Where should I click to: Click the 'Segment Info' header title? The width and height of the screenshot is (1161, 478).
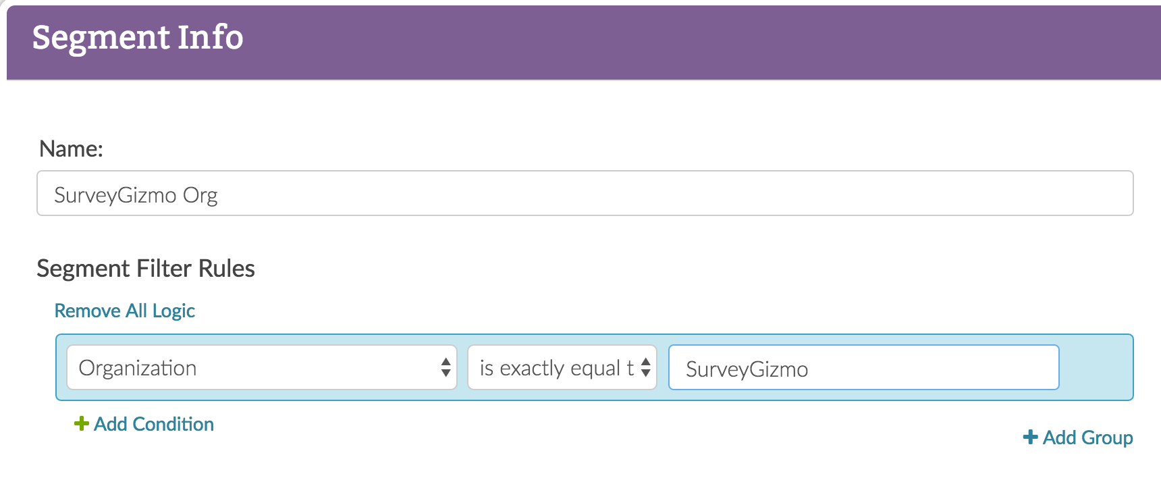pyautogui.click(x=138, y=38)
